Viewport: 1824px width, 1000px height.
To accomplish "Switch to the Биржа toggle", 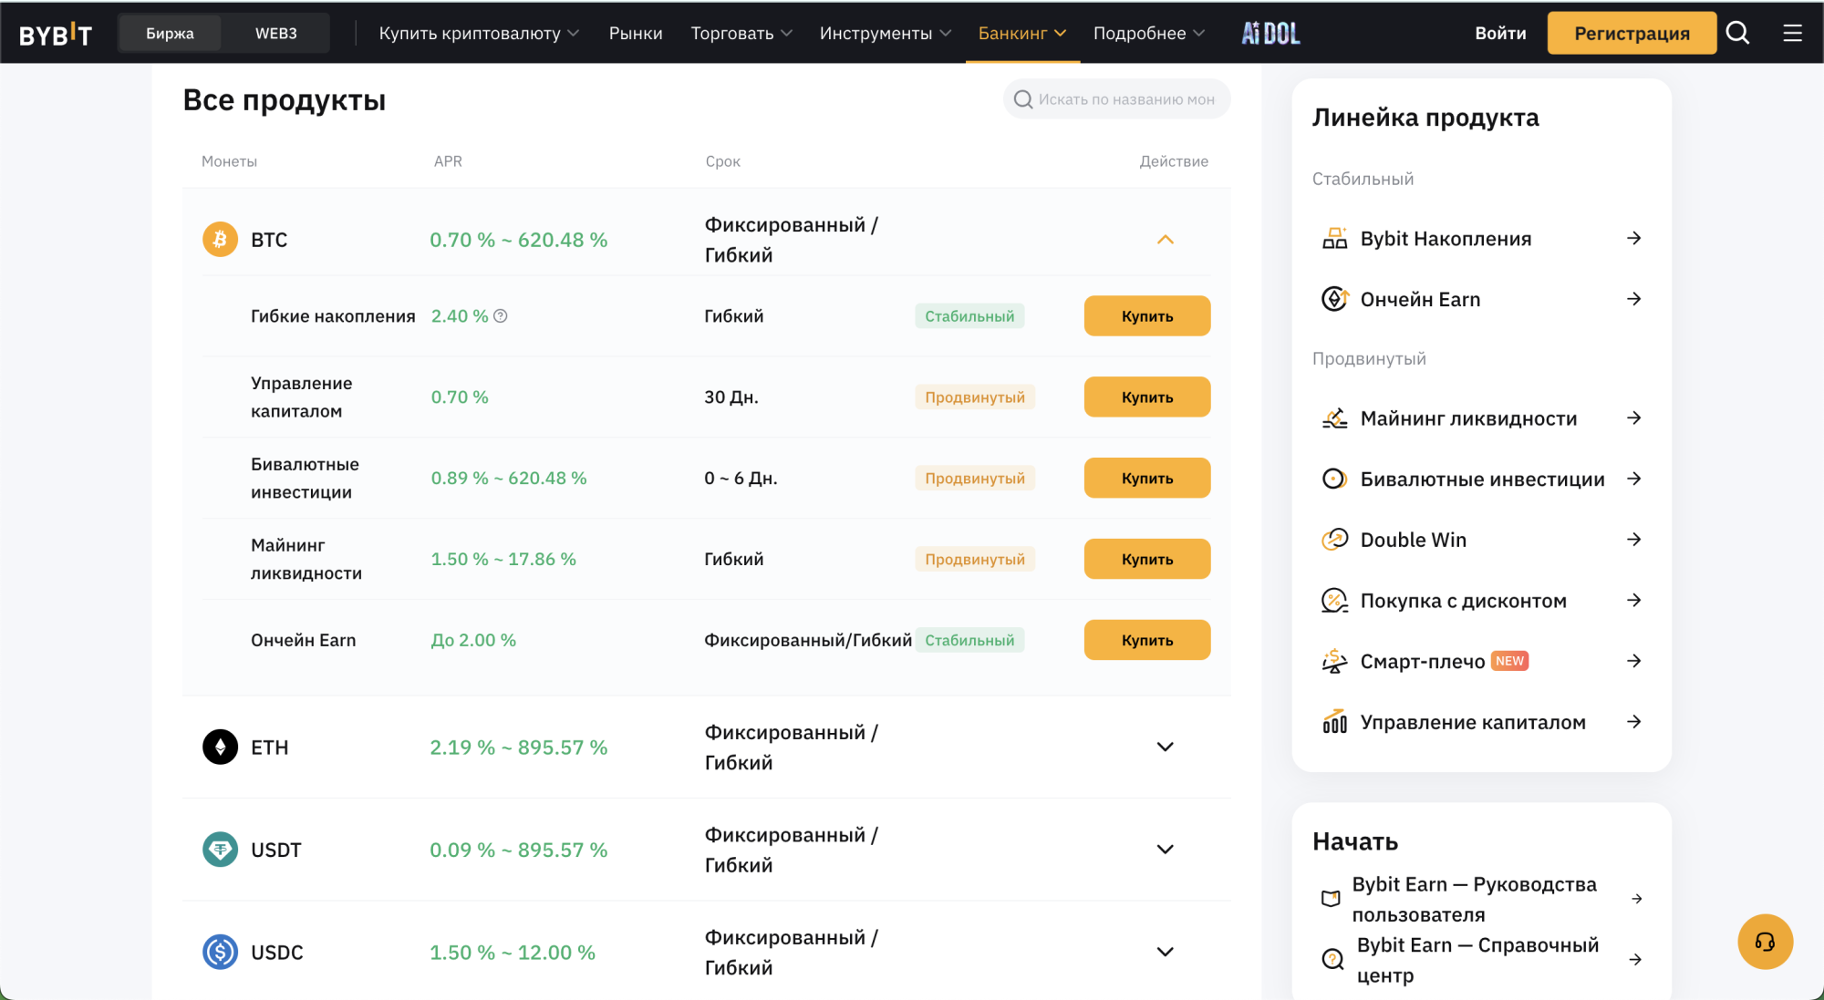I will (x=170, y=34).
